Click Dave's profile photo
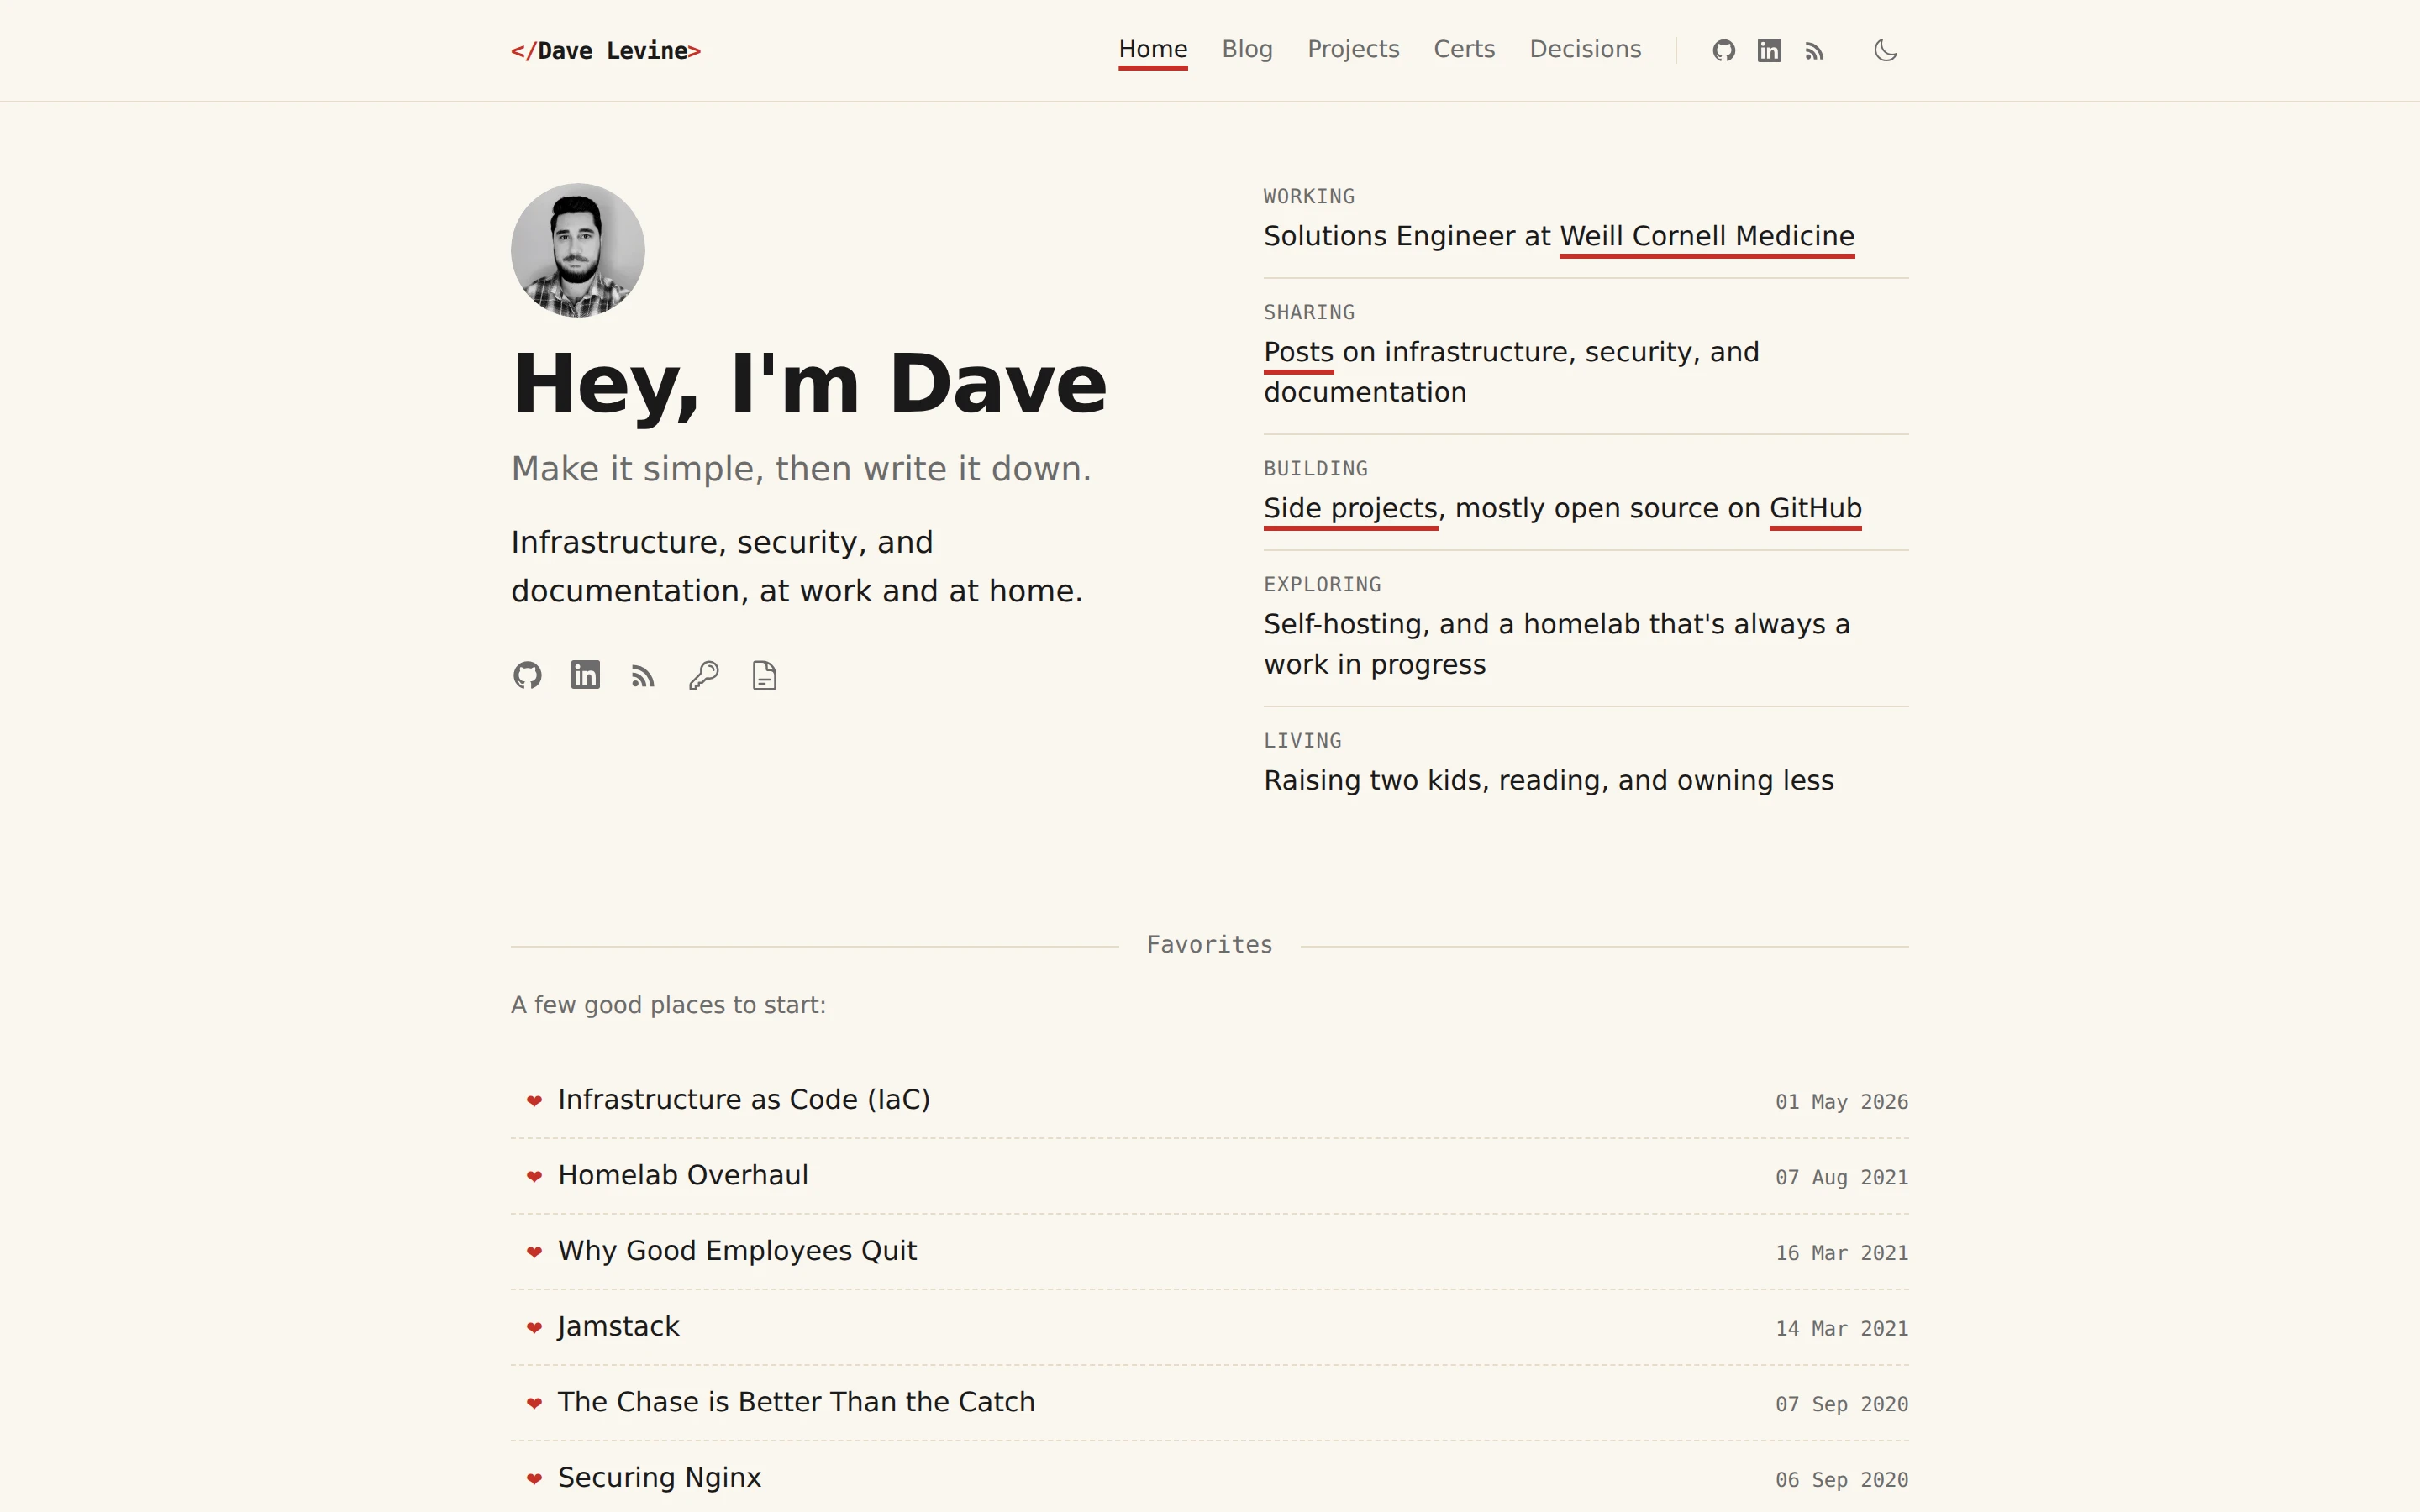The height and width of the screenshot is (1512, 2420). click(x=578, y=250)
